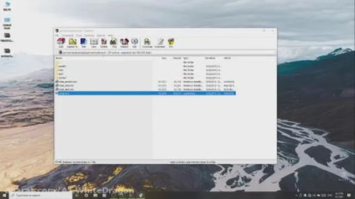Viewport: 355px width, 199px height.
Task: Click the drive icon in WinRAR status bar
Action: [57, 162]
